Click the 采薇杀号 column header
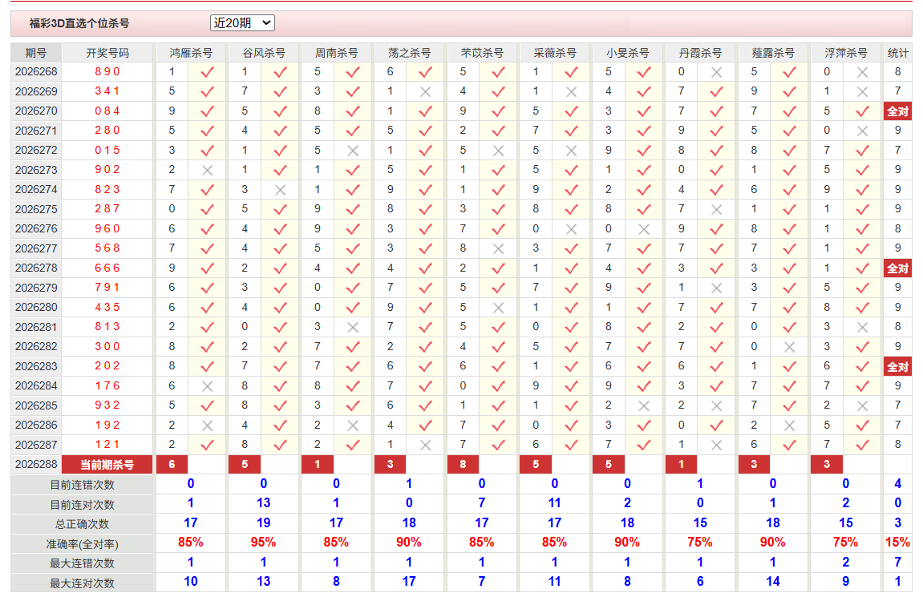The image size is (923, 605). click(x=554, y=53)
